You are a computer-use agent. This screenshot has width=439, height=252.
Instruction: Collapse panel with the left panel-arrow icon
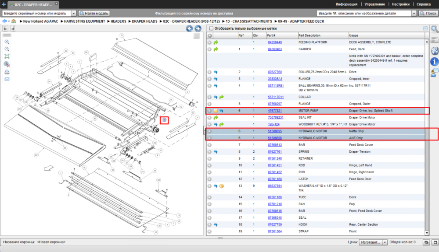5,28
